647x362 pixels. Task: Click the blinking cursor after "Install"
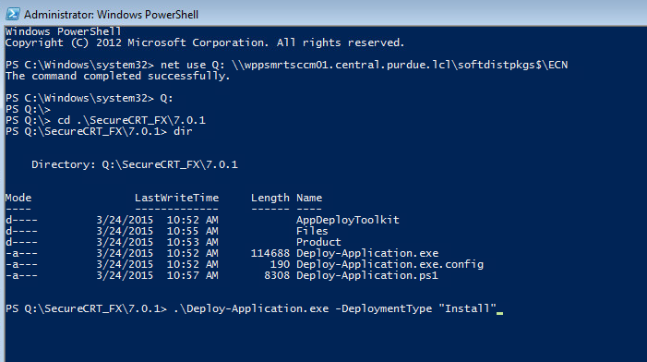pyautogui.click(x=499, y=313)
